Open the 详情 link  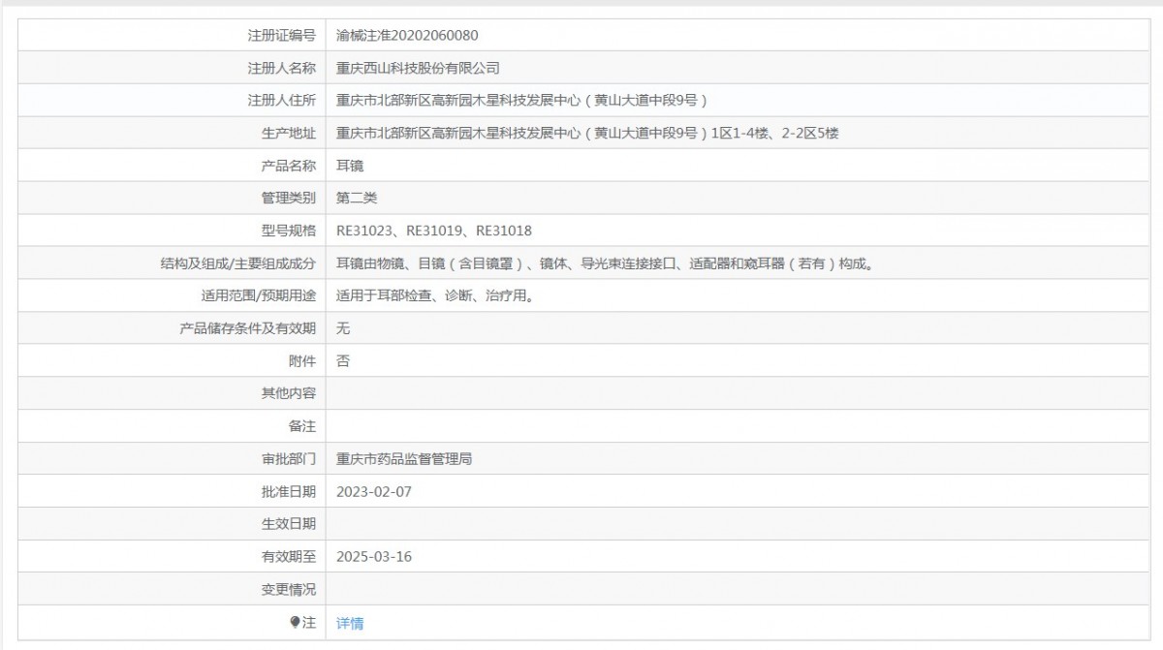[x=350, y=623]
